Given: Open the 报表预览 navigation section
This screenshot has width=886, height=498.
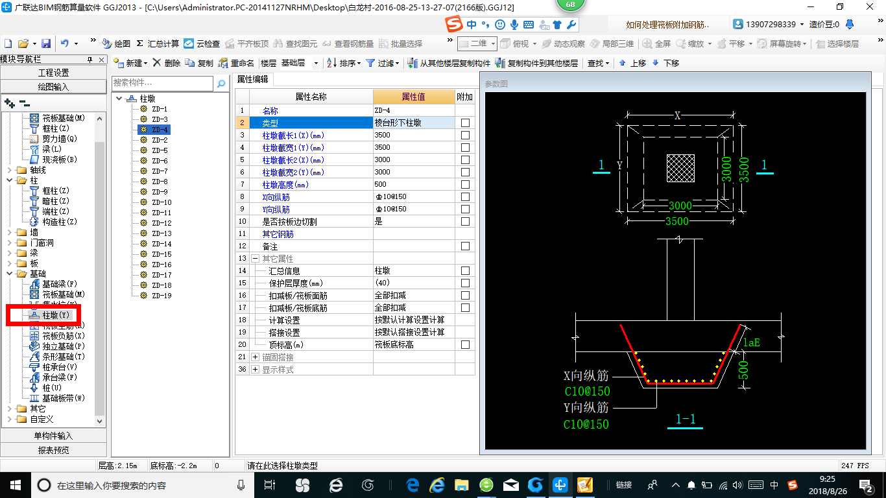Looking at the screenshot, I should tap(53, 449).
